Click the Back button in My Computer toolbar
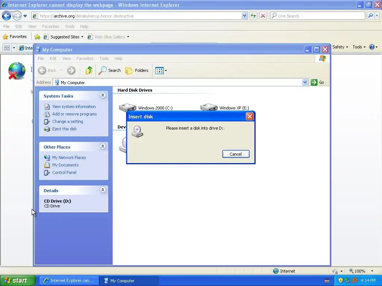 tap(47, 70)
